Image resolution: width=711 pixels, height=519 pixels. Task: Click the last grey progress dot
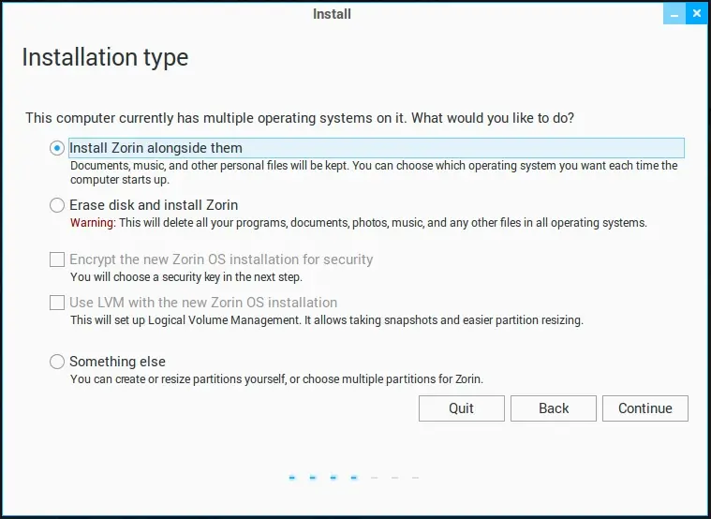(416, 478)
